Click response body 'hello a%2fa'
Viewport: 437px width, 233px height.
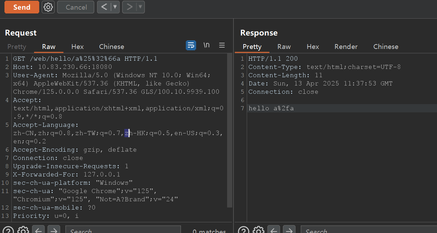271,108
